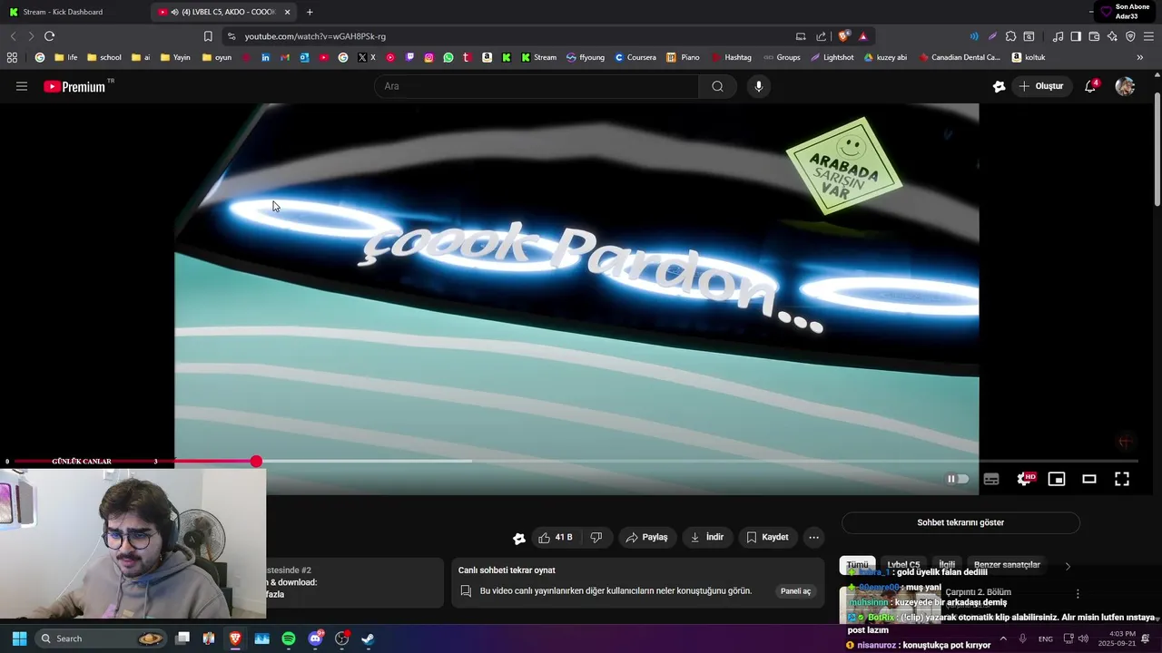Click the search magnifier button
Image resolution: width=1162 pixels, height=653 pixels.
click(x=717, y=86)
